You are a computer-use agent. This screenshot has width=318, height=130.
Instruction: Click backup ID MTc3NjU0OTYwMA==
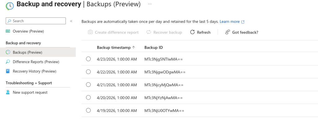point(164,110)
